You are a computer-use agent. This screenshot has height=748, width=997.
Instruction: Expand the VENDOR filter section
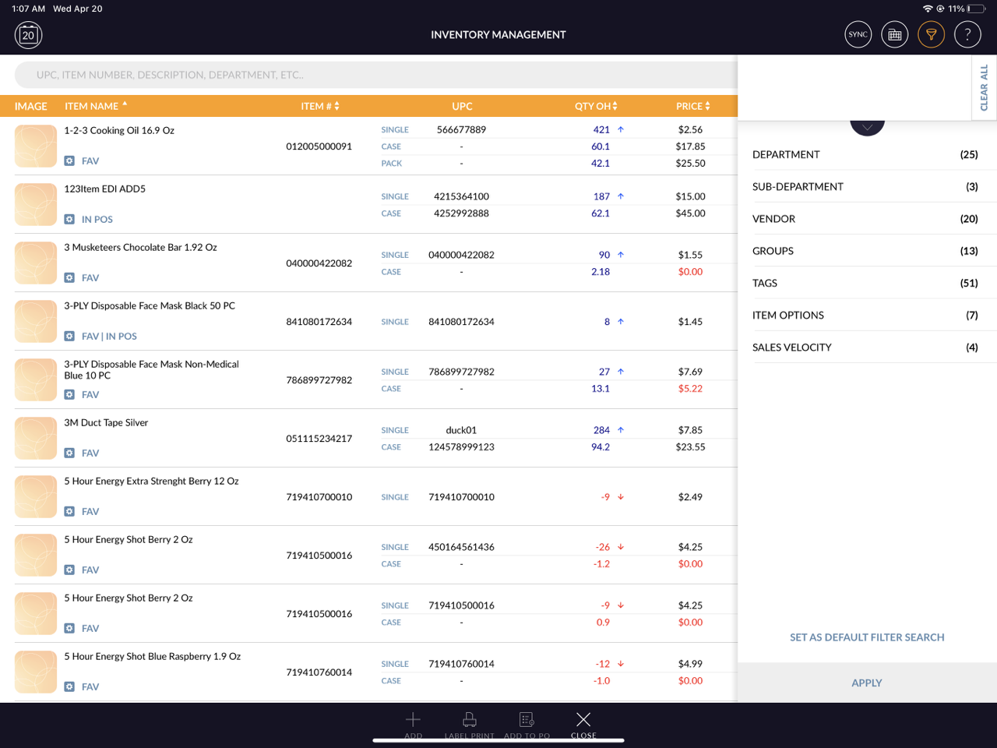tap(865, 219)
